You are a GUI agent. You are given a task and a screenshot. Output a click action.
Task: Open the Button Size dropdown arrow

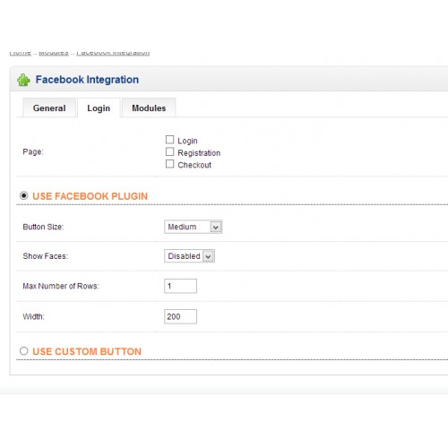pos(216,227)
